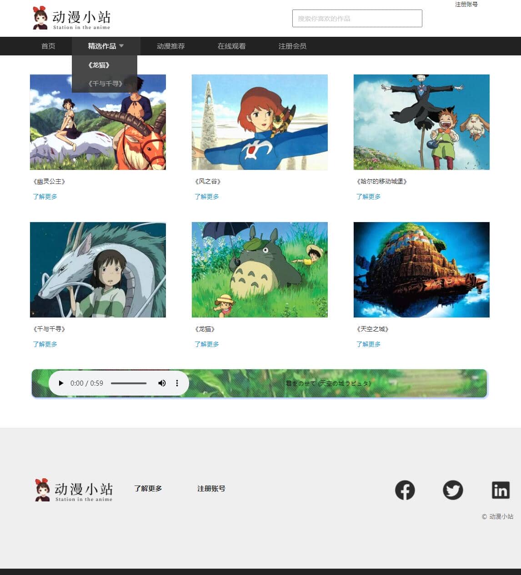Mute the audio via speaker icon
Viewport: 521px width, 575px height.
click(x=162, y=383)
